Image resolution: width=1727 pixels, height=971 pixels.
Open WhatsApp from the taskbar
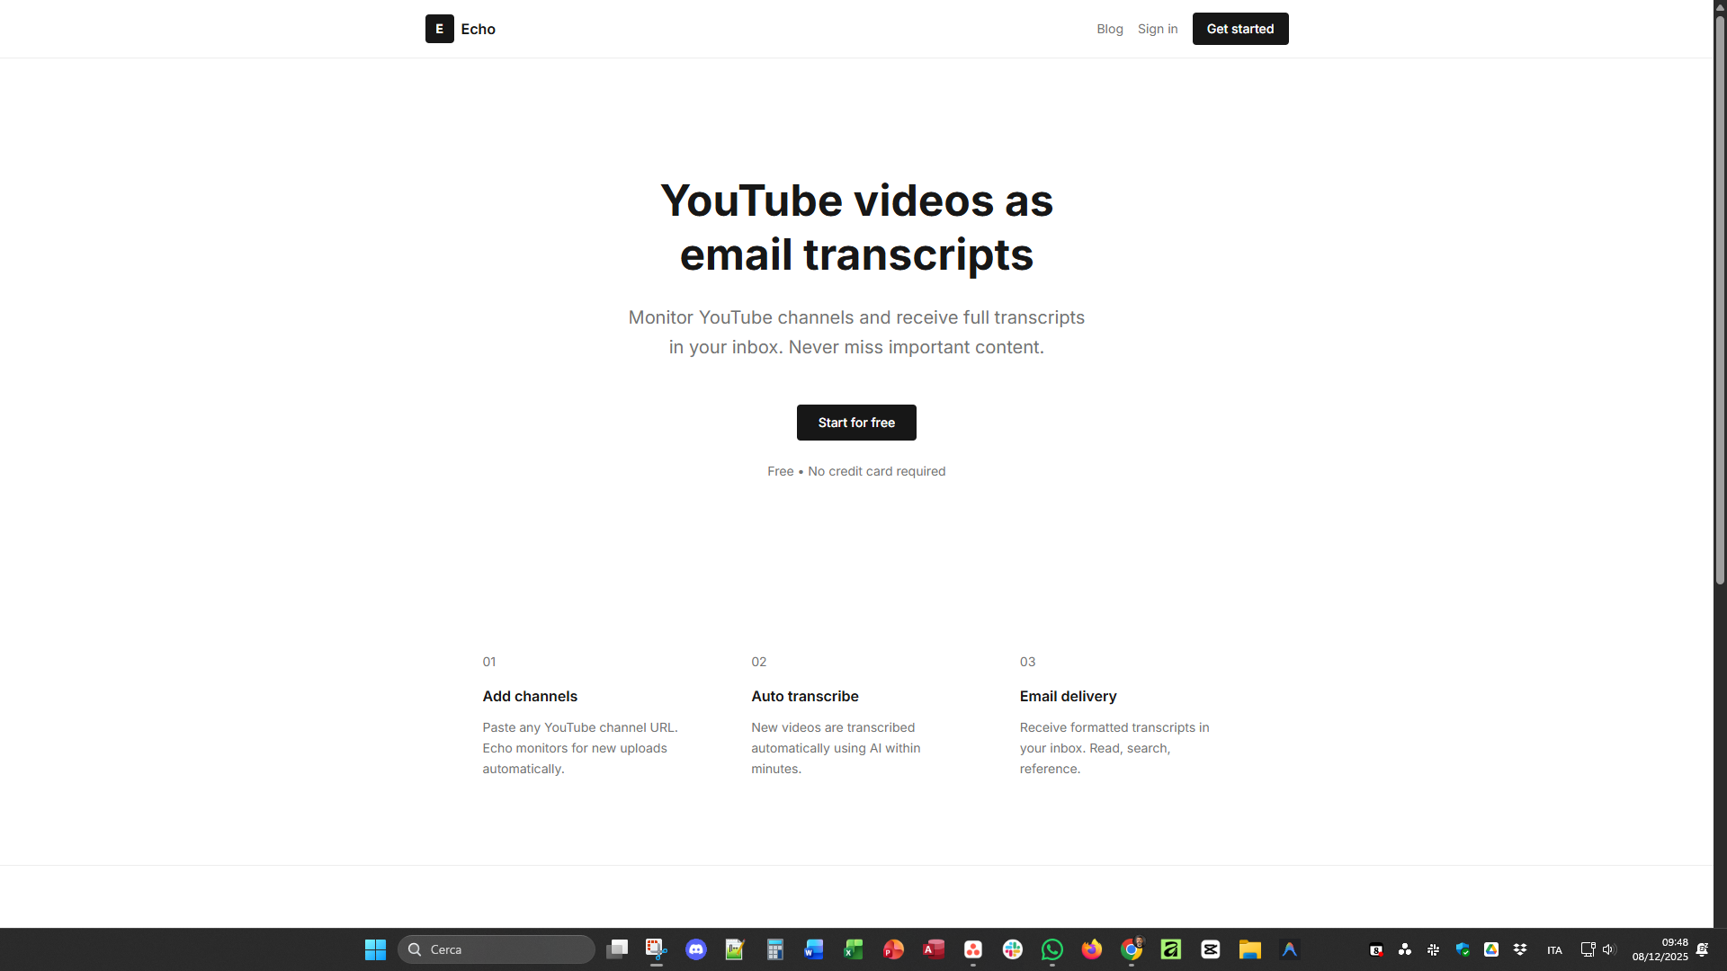tap(1052, 949)
